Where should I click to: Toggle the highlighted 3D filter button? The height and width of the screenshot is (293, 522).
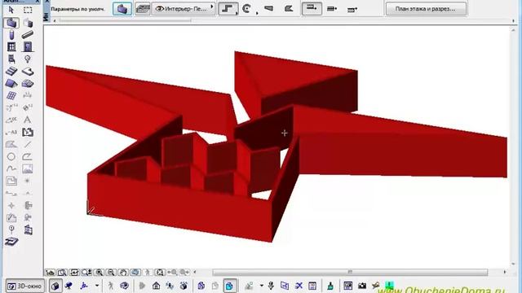pyautogui.click(x=230, y=286)
